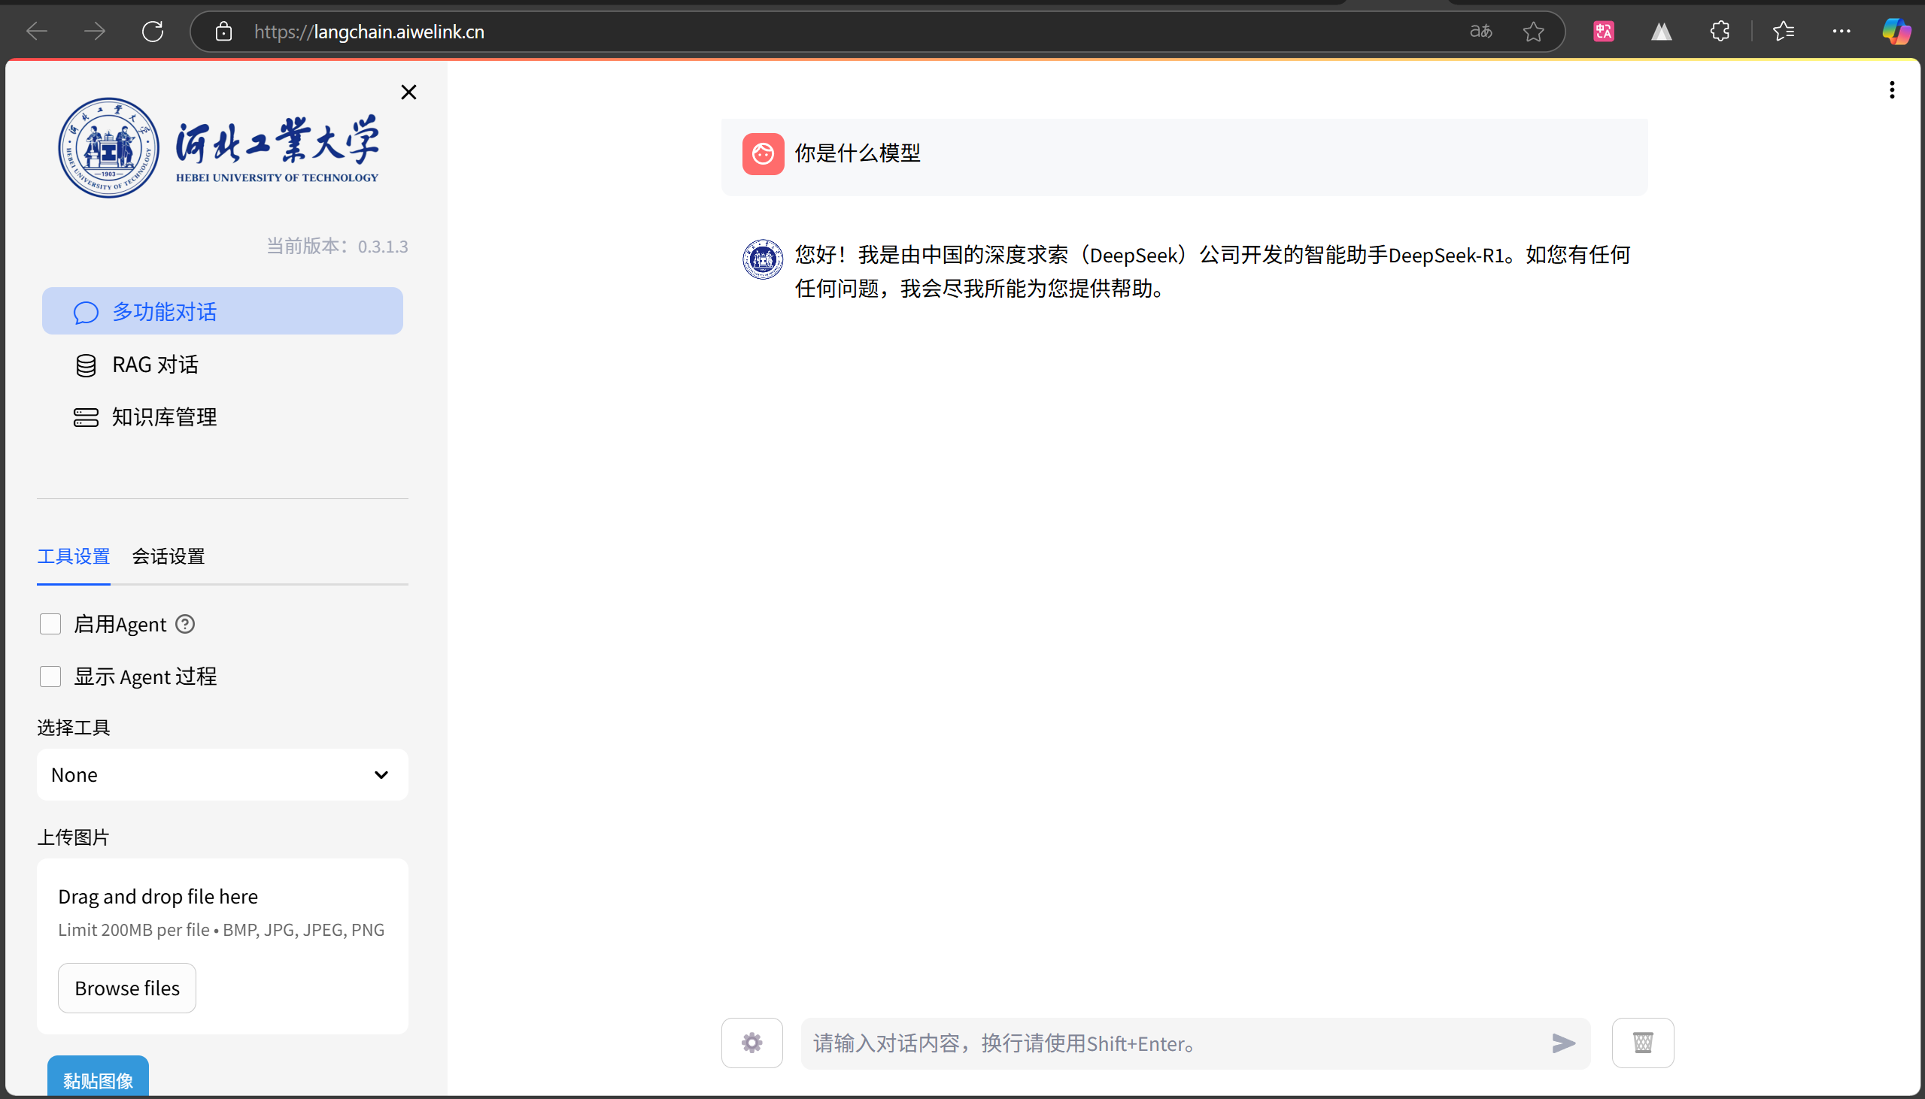1925x1099 pixels.
Task: Expand the 选择工具 dropdown showing None
Action: [x=223, y=774]
